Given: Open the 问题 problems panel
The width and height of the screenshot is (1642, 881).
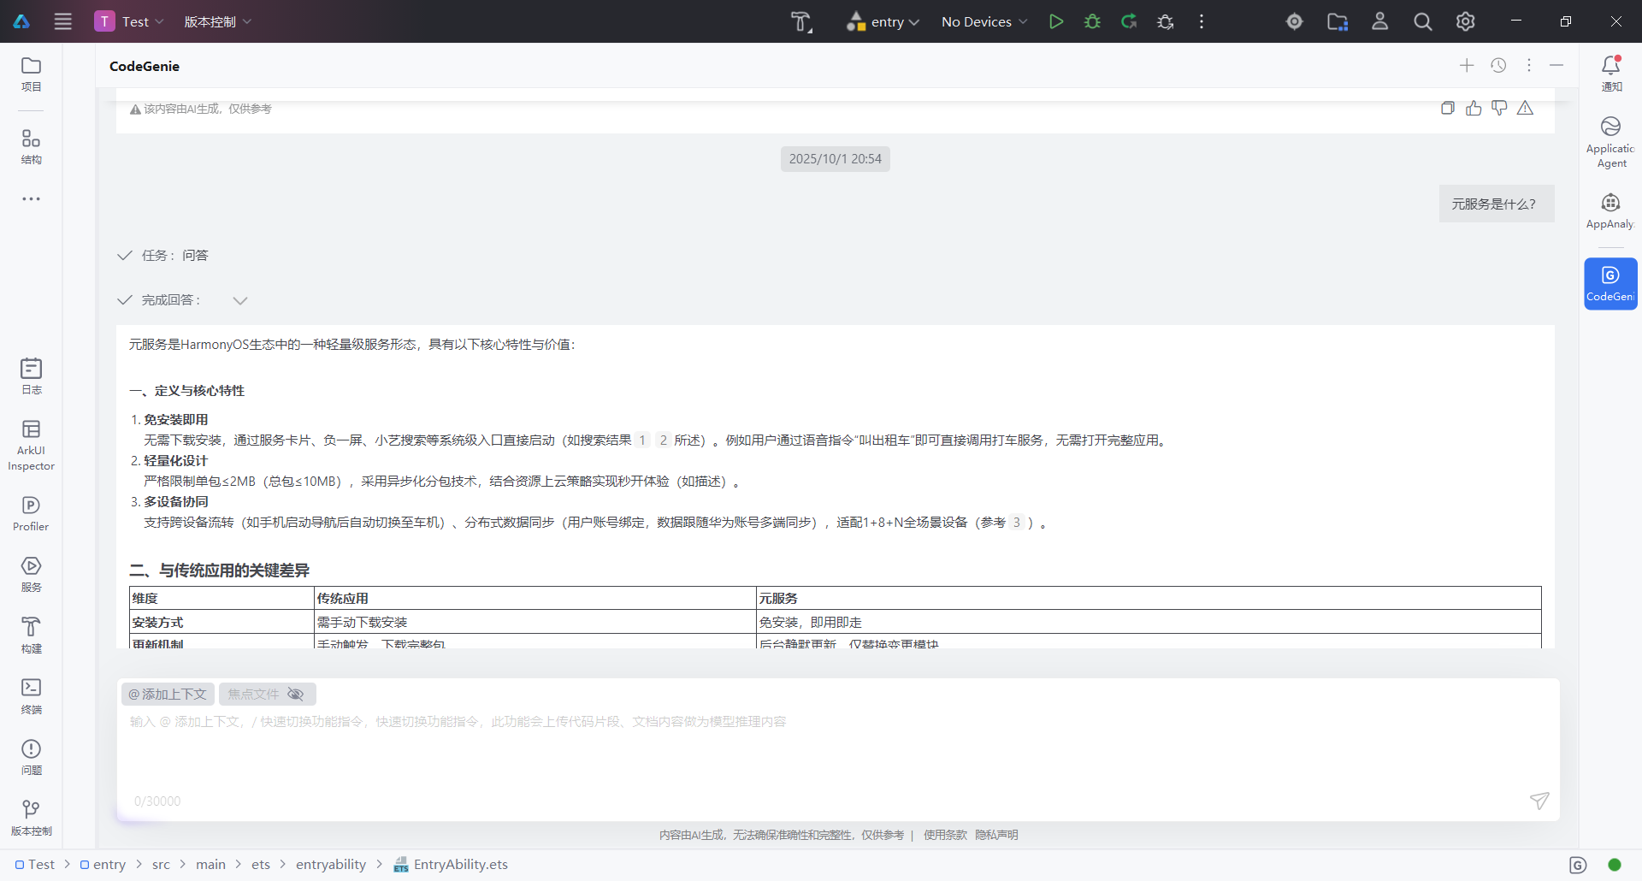Looking at the screenshot, I should click(32, 758).
